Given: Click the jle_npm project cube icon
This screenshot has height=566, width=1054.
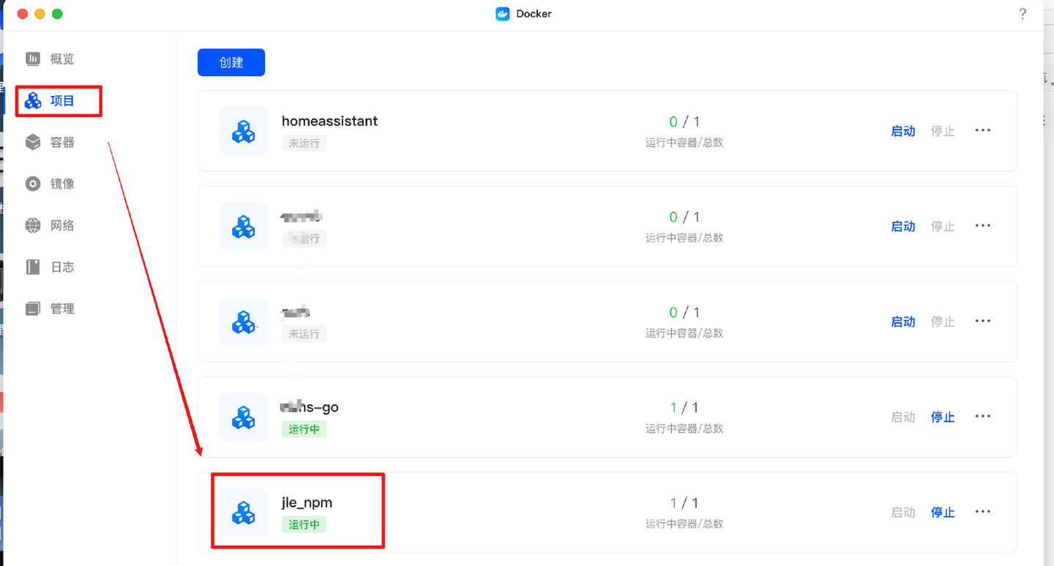Looking at the screenshot, I should click(x=244, y=513).
